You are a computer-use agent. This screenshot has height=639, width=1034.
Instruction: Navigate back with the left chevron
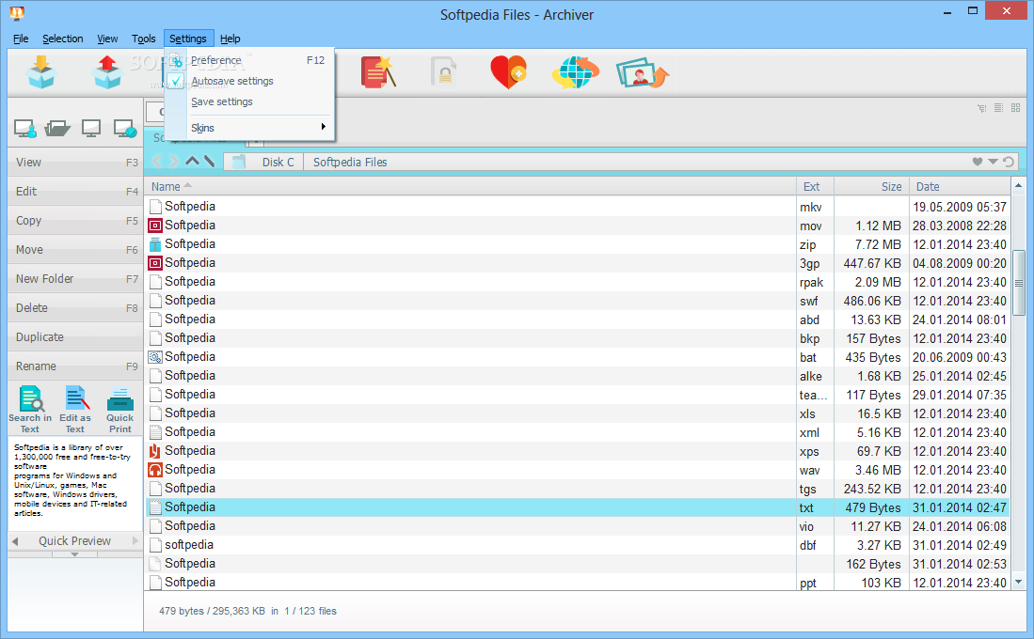(x=157, y=161)
